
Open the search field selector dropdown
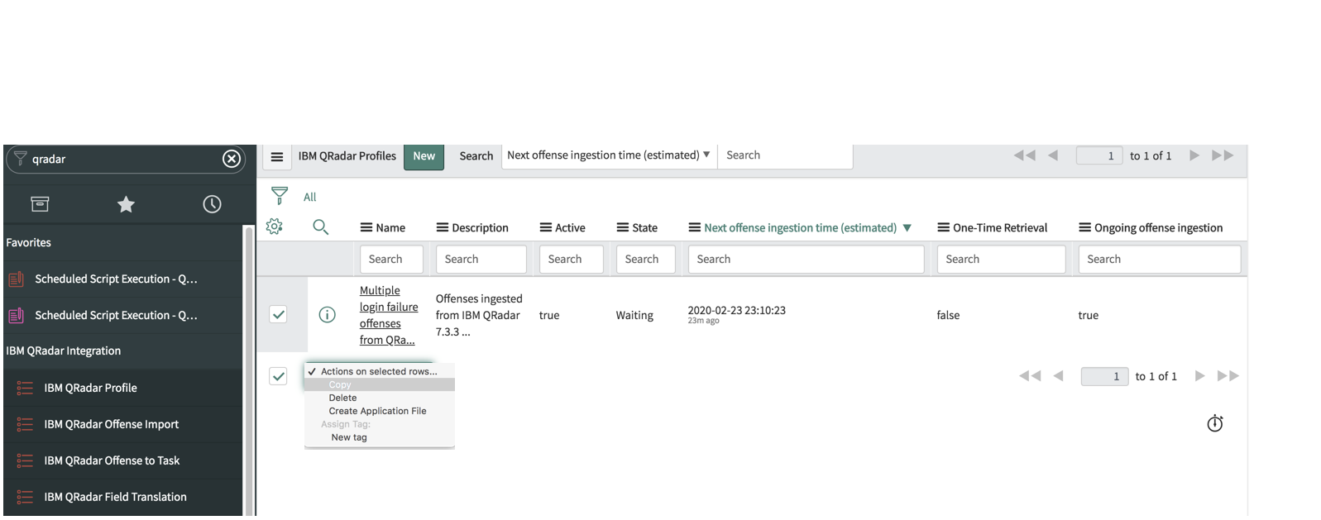point(609,155)
